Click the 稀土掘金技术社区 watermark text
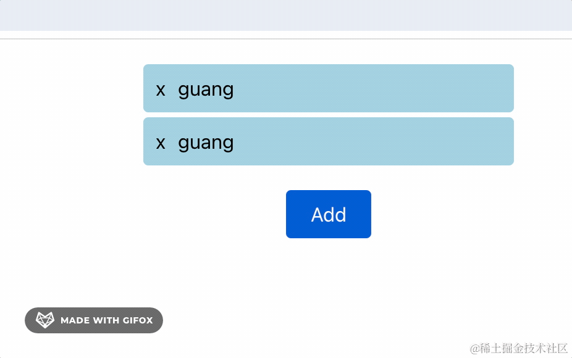Screen dimensions: 572x358 [x=524, y=349]
